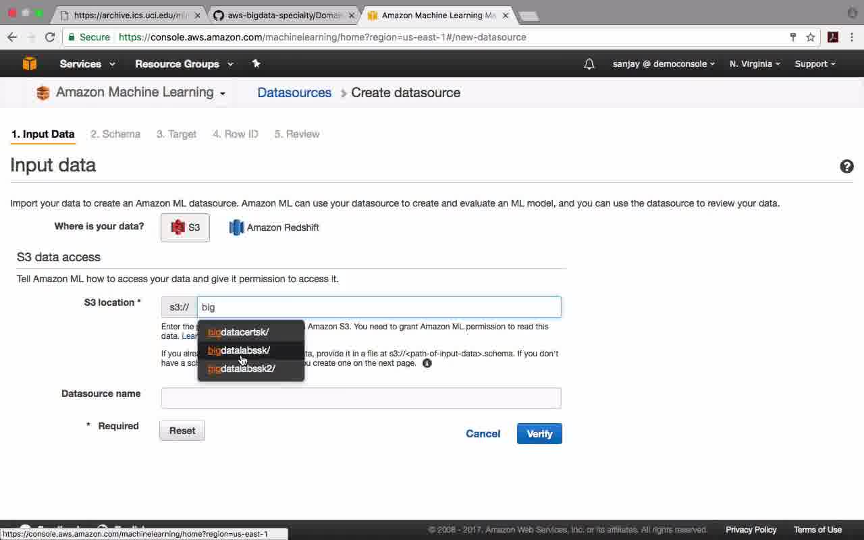
Task: Open the Amazon Machine Learning dropdown
Action: coord(132,92)
